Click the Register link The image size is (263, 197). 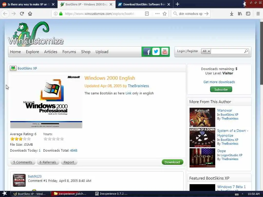pos(193,51)
